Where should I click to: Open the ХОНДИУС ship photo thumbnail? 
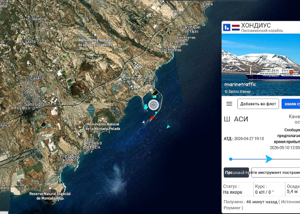pyautogui.click(x=261, y=65)
